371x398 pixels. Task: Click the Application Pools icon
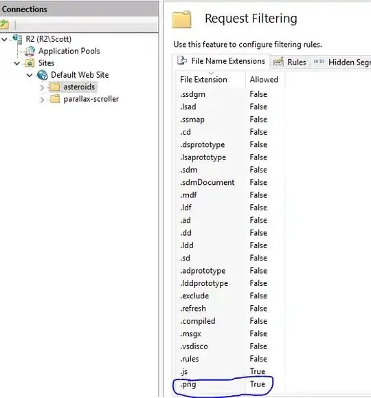pos(30,51)
